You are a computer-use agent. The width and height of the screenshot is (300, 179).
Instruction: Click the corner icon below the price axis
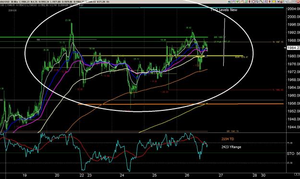coord(297,174)
